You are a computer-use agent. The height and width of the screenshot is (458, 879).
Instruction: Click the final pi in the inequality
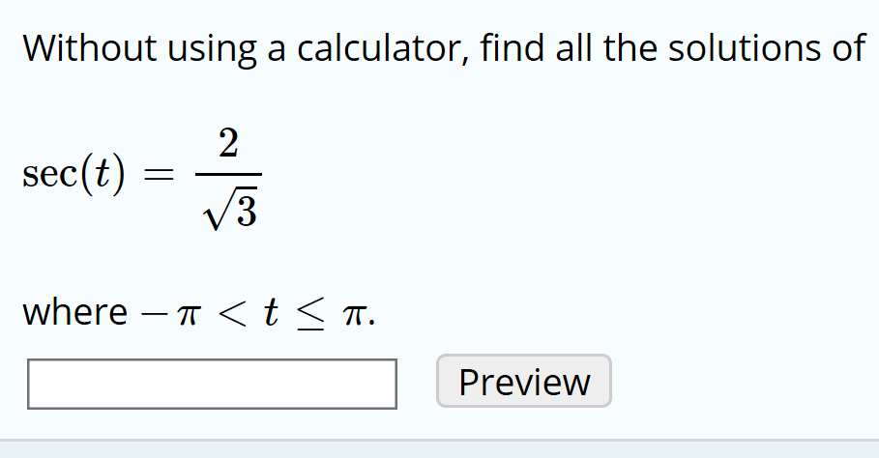355,314
